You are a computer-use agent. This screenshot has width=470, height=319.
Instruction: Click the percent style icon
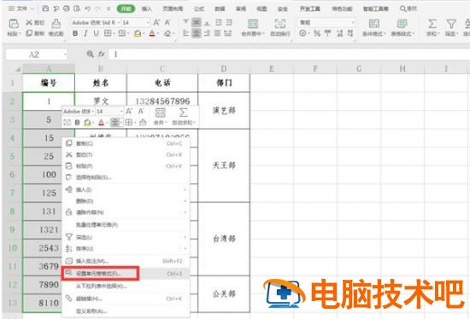317,33
